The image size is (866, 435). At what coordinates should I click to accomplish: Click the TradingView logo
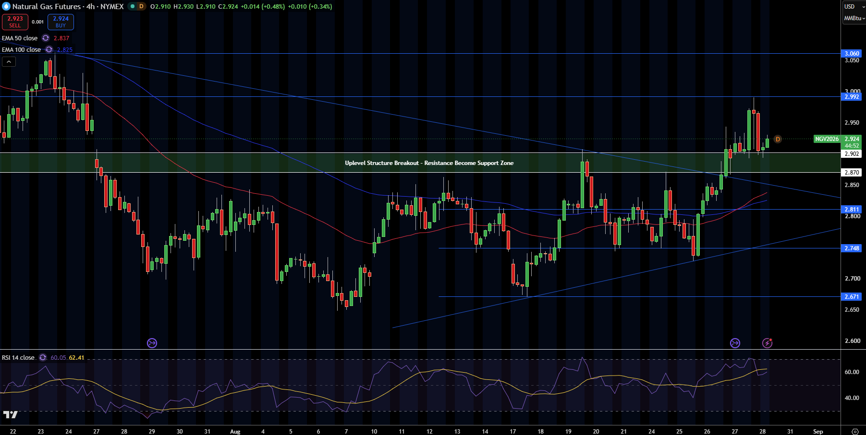(x=10, y=414)
